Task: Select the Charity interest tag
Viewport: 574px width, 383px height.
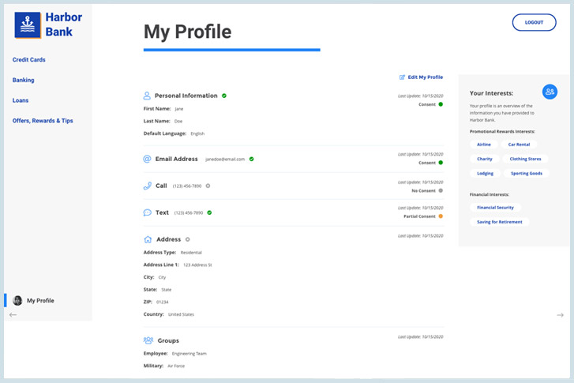Action: pos(485,159)
